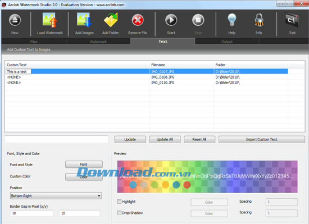Open the Custom Color picker button
Screen dimensions: 309x224
click(84, 177)
